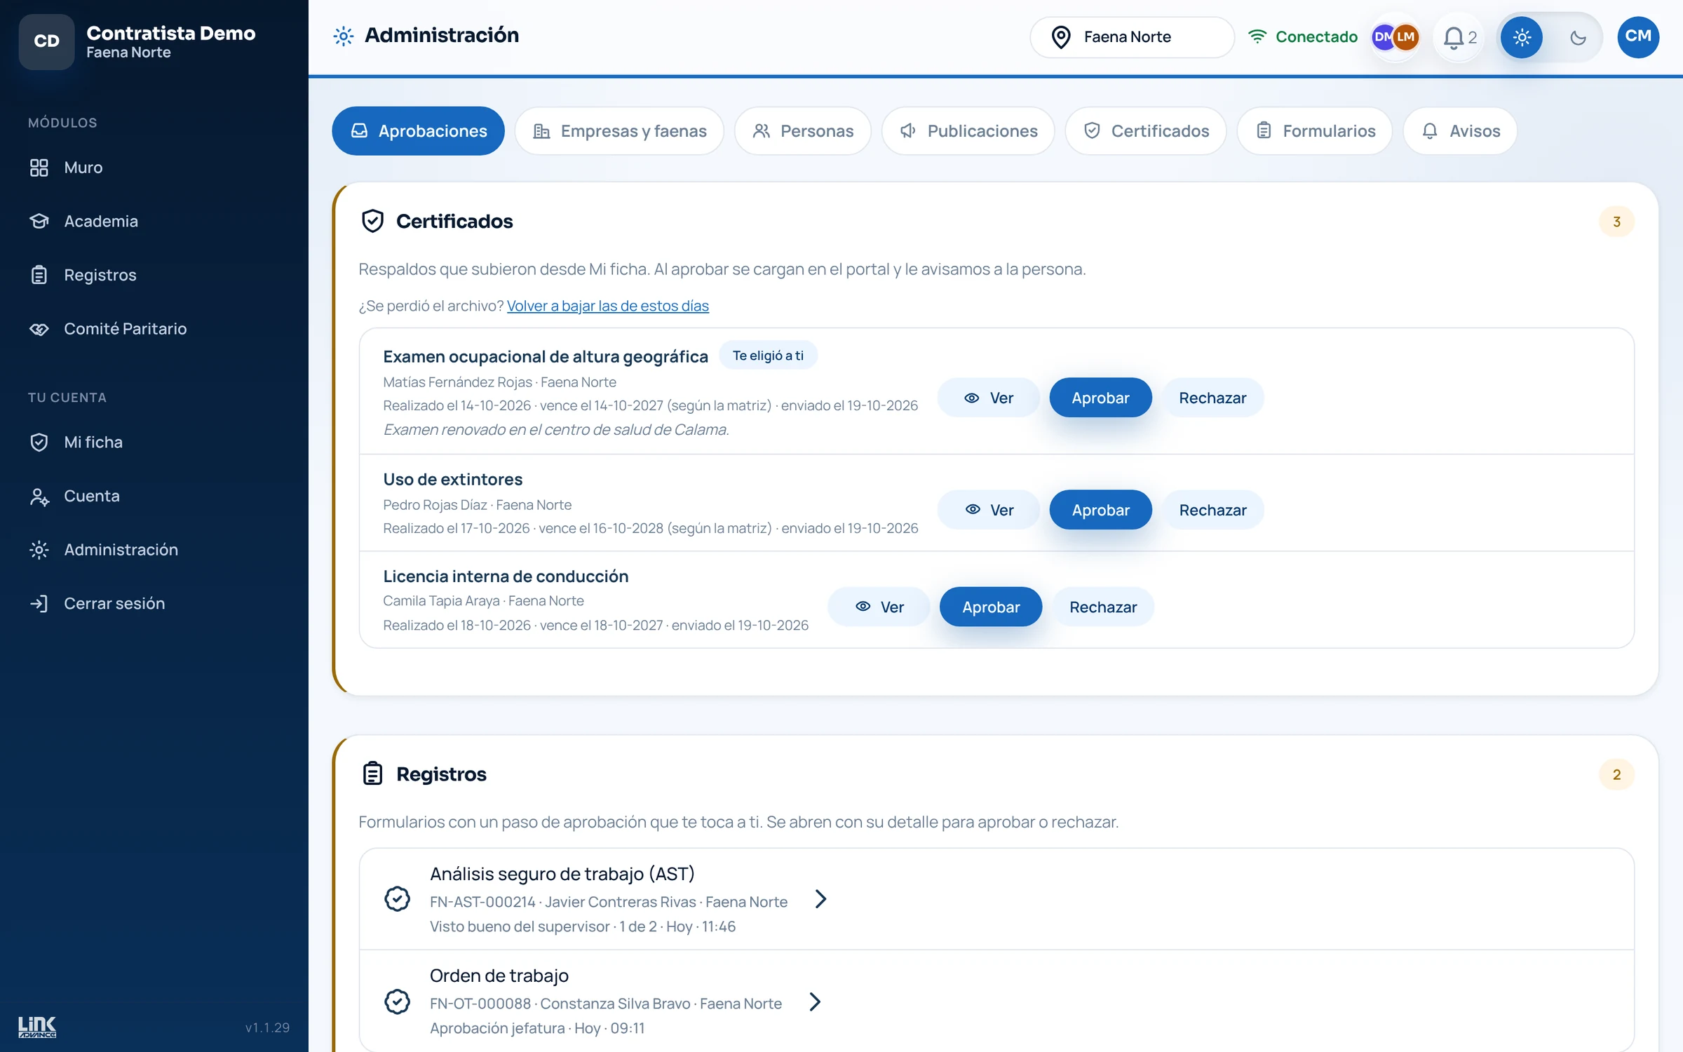Switch to the Formularios tab
Viewport: 1683px width, 1052px height.
[1315, 131]
